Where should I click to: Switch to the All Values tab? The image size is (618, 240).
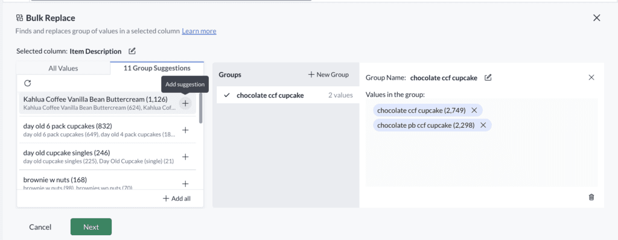[63, 68]
